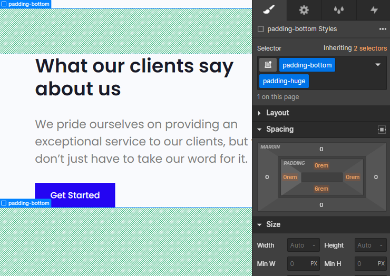Click the MARGIN label in spacing box

pyautogui.click(x=270, y=147)
